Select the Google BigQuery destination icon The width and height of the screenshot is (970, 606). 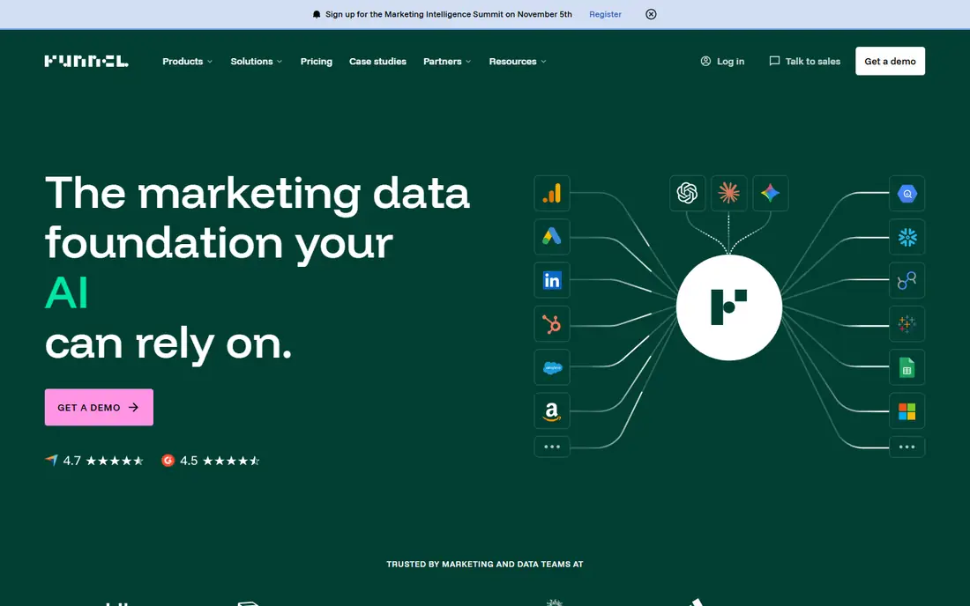tap(907, 194)
